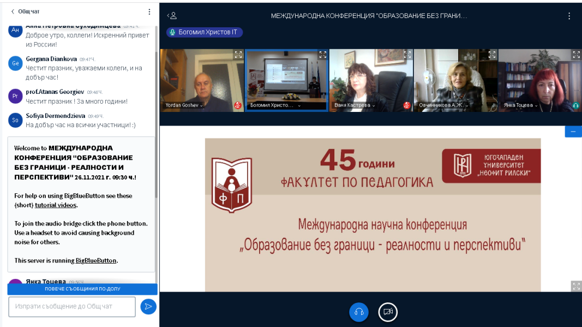Minimize the presentation with the minus button

pyautogui.click(x=573, y=132)
